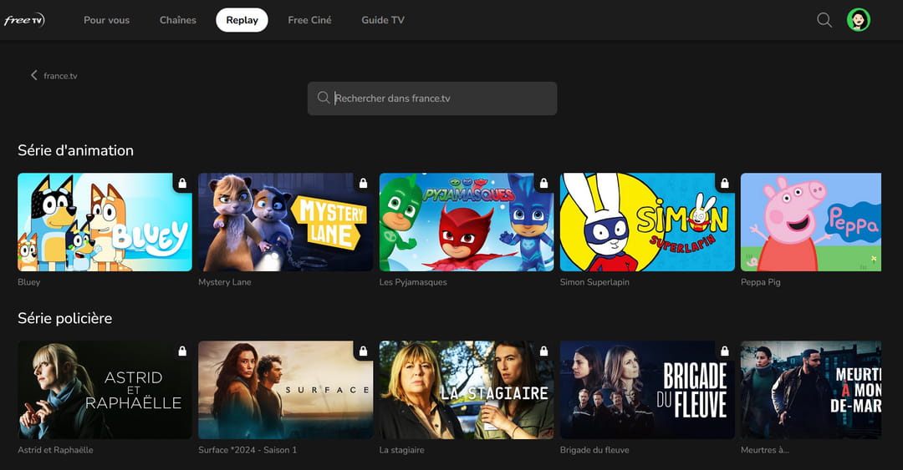Click the magnifier icon inside the search field
This screenshot has width=903, height=470.
(x=324, y=99)
